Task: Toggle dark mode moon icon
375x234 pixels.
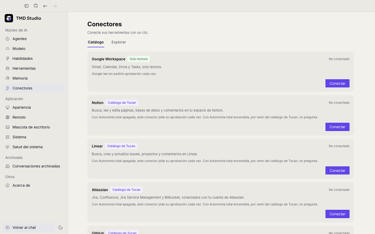Action: (x=61, y=228)
